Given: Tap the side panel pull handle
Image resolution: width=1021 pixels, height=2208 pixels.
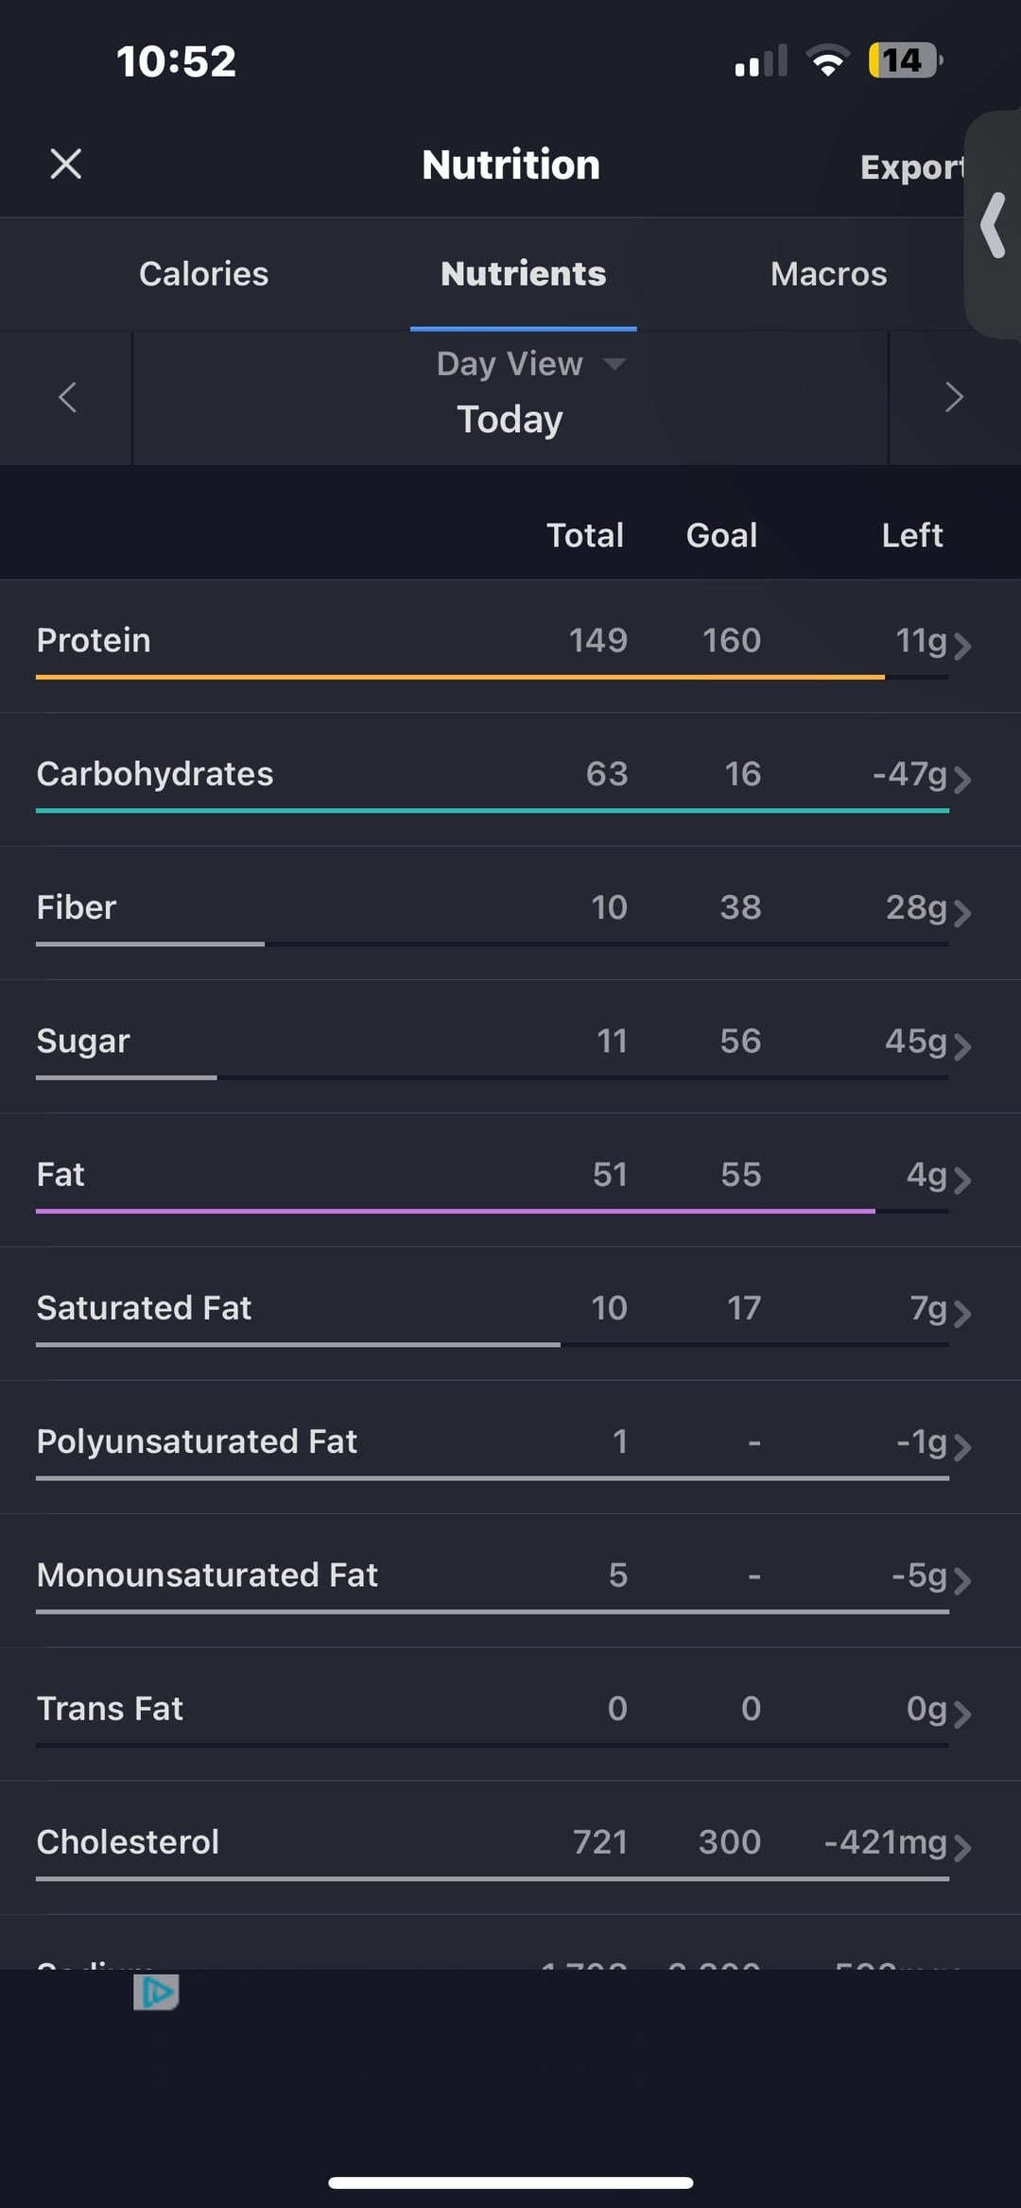Looking at the screenshot, I should (994, 225).
